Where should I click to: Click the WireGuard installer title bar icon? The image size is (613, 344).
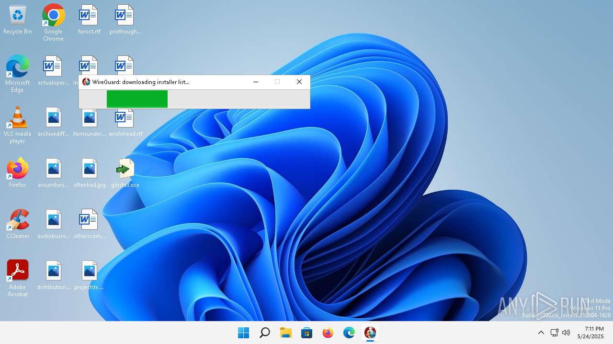tap(86, 82)
